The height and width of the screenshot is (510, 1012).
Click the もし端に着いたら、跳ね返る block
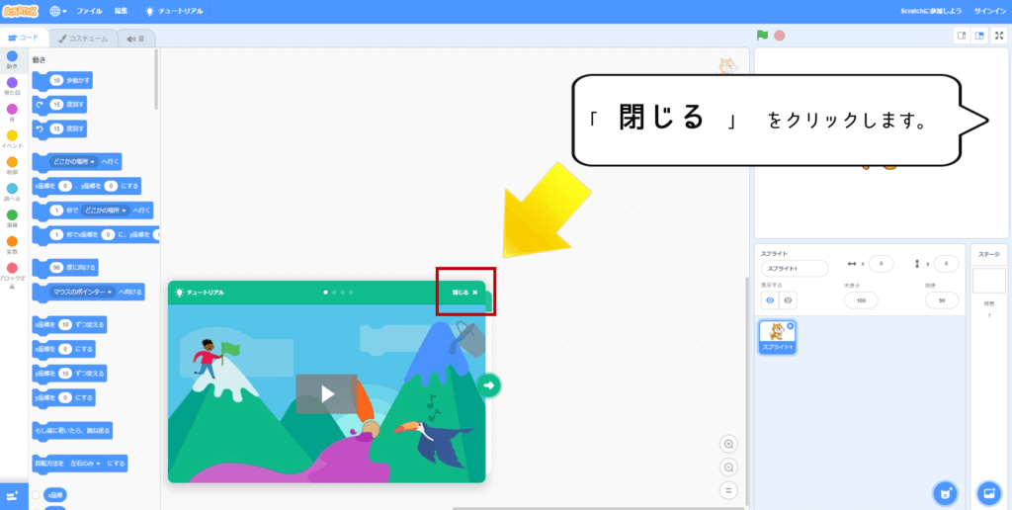[x=72, y=431]
